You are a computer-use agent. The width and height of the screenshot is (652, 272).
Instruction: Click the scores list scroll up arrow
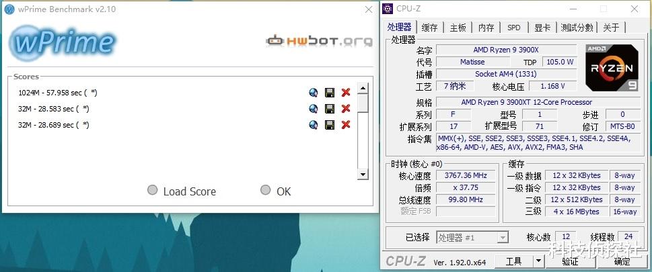point(363,89)
